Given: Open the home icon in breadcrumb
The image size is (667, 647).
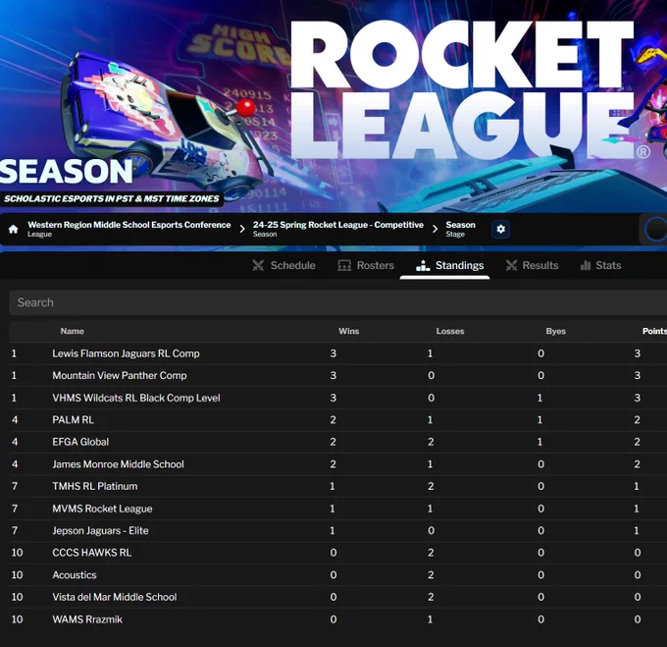Looking at the screenshot, I should 13,229.
